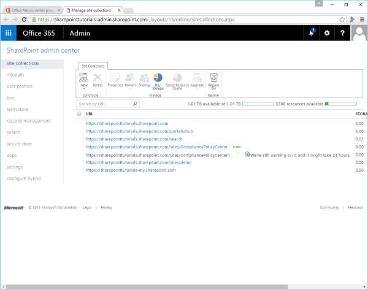The height and width of the screenshot is (290, 368).
Task: Expand the New site collection dropdown
Action: tap(84, 89)
